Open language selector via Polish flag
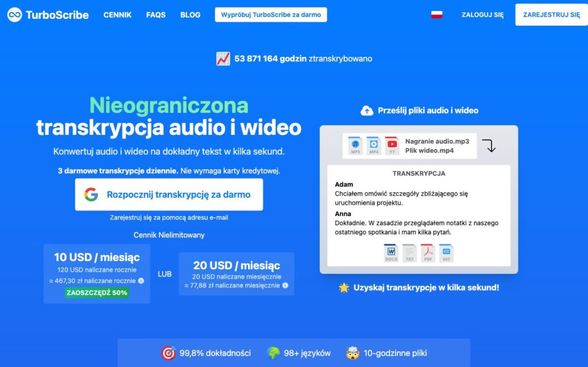 (436, 14)
